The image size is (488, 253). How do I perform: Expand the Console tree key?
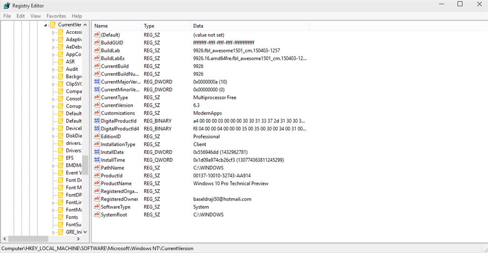(x=53, y=99)
